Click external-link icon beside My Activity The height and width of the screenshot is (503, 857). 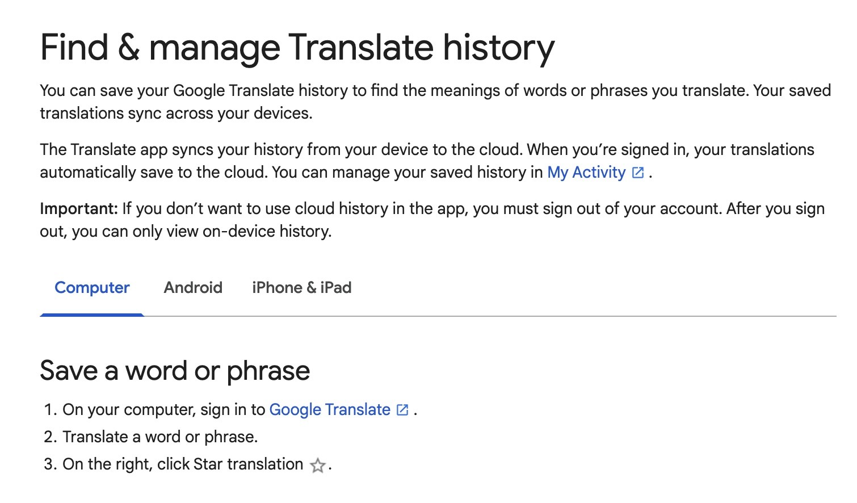click(x=638, y=173)
